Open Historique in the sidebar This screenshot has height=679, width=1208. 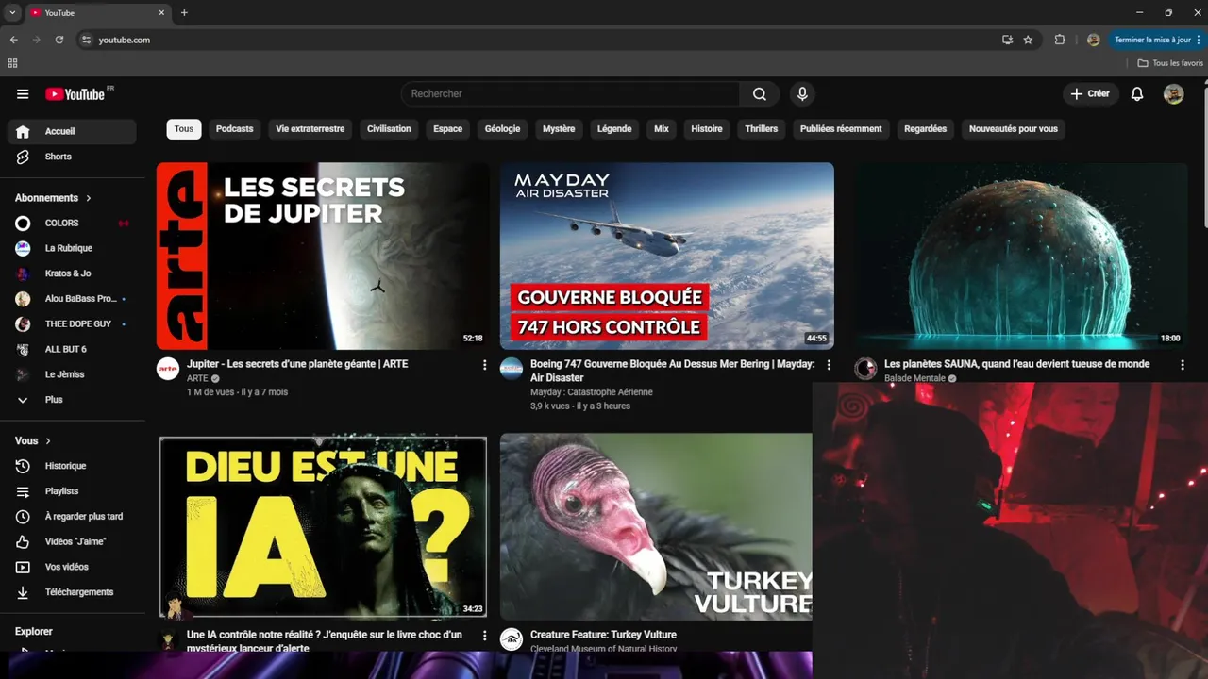click(x=72, y=466)
